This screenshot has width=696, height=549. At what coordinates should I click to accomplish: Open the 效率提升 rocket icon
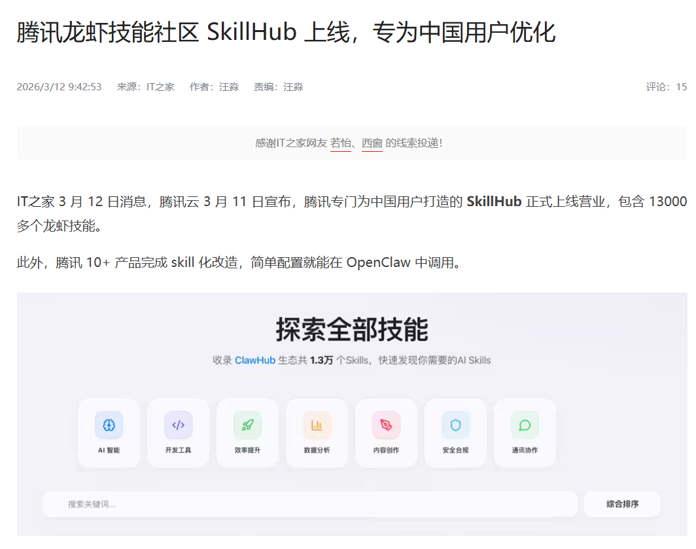pos(247,425)
